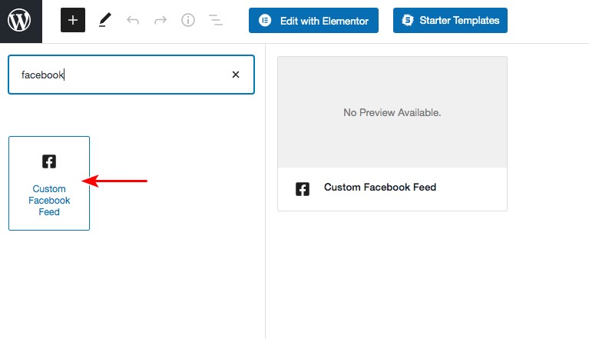Click the Facebook icon in preview panel
589x339 pixels.
[303, 189]
